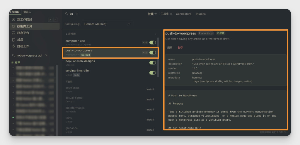
Task: Open the three-dot skill list options
Action: coord(156,34)
